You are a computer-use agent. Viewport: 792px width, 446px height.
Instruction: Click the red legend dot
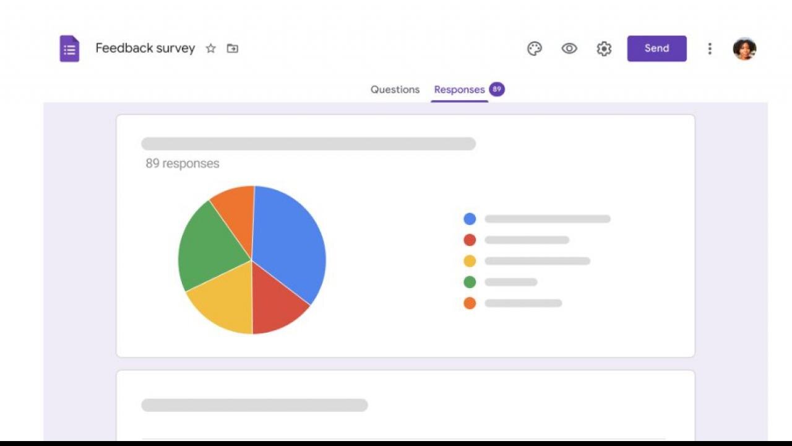click(470, 240)
